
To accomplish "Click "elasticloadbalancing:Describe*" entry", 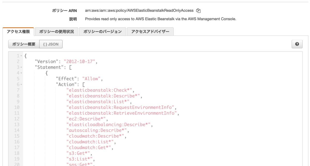I will 109,125.
